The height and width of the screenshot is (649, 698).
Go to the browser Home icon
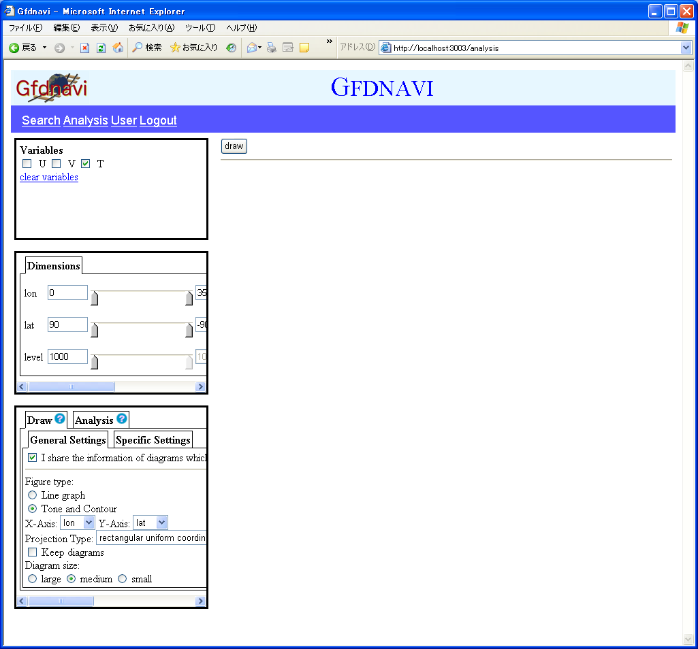coord(118,48)
